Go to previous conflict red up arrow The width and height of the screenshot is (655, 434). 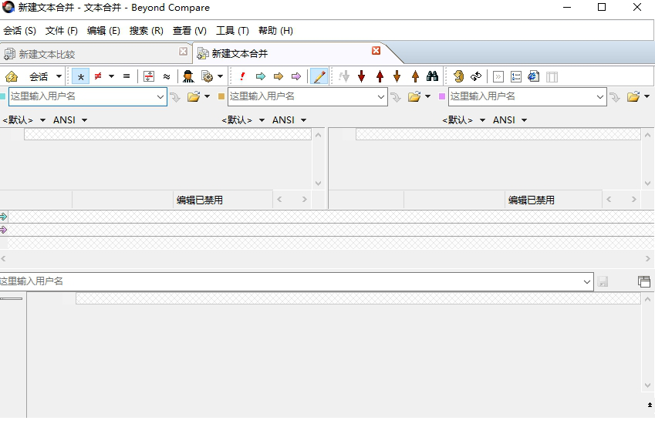[x=380, y=76]
